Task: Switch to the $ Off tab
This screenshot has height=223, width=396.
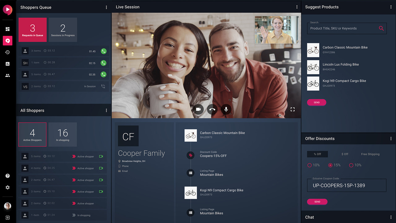Action: [345, 154]
